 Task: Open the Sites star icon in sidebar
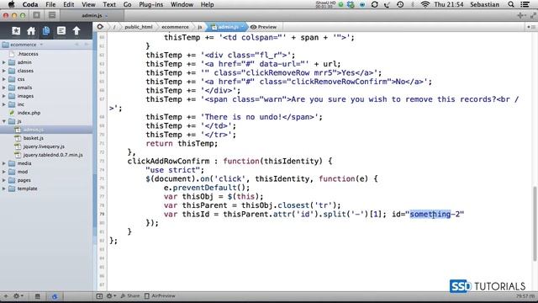[x=16, y=31]
